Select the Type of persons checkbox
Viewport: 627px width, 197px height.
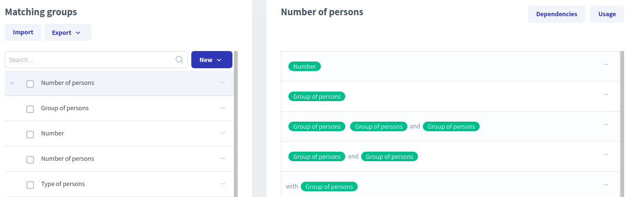point(30,185)
